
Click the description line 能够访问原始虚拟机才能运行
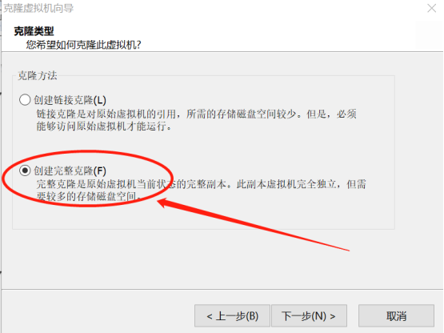[104, 126]
